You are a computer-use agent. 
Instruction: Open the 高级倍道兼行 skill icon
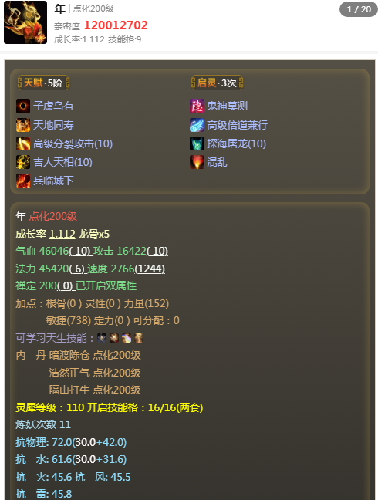(x=197, y=125)
